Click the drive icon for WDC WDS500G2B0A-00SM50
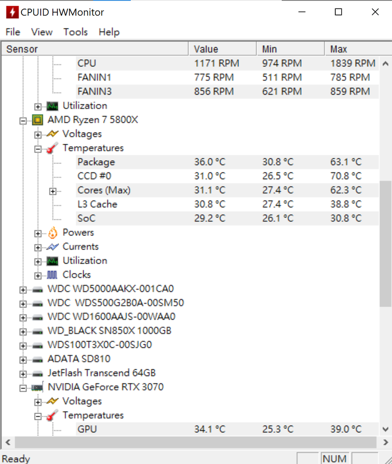Viewport: 392px width, 464px height. pos(38,303)
